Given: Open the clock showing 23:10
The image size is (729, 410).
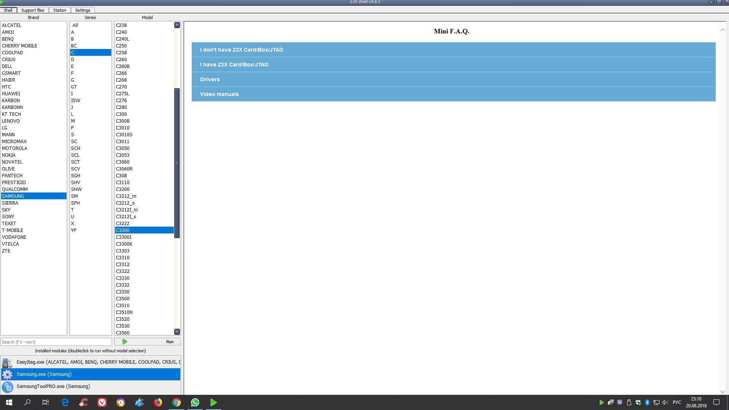Looking at the screenshot, I should 696,402.
